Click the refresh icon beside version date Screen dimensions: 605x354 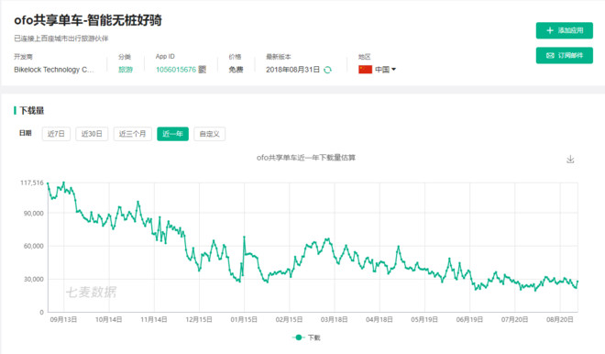pyautogui.click(x=327, y=70)
